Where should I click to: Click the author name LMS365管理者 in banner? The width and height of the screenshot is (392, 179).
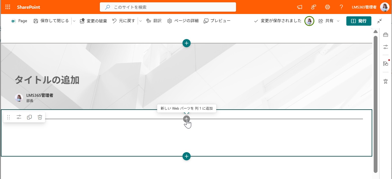pyautogui.click(x=40, y=95)
